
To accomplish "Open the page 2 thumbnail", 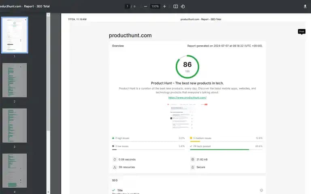I will 15,80.
